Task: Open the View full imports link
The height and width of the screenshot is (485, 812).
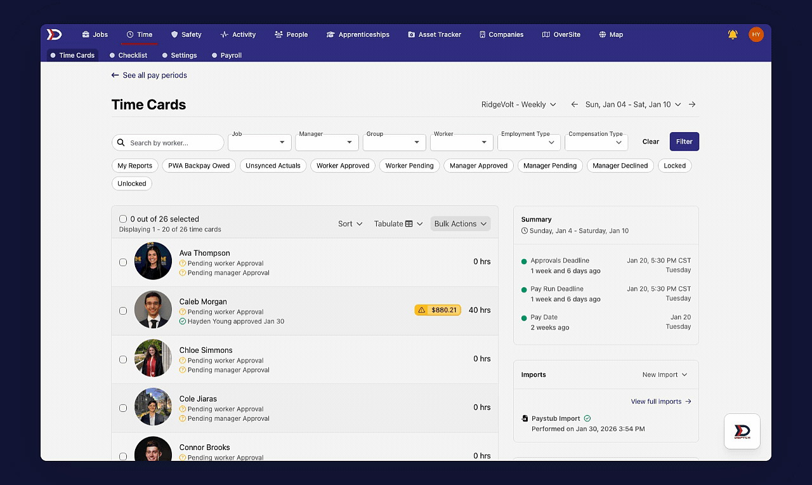Action: (661, 401)
